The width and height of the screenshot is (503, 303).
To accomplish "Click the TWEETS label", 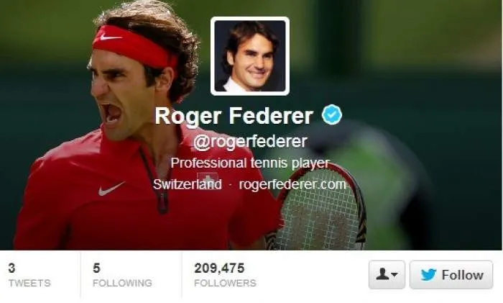I will pyautogui.click(x=29, y=283).
